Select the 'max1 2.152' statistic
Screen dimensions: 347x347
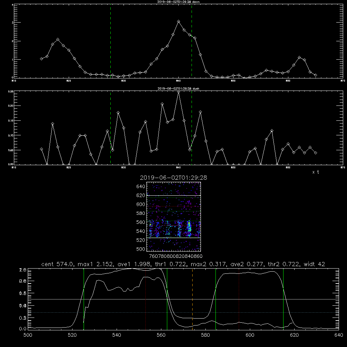click(96, 264)
